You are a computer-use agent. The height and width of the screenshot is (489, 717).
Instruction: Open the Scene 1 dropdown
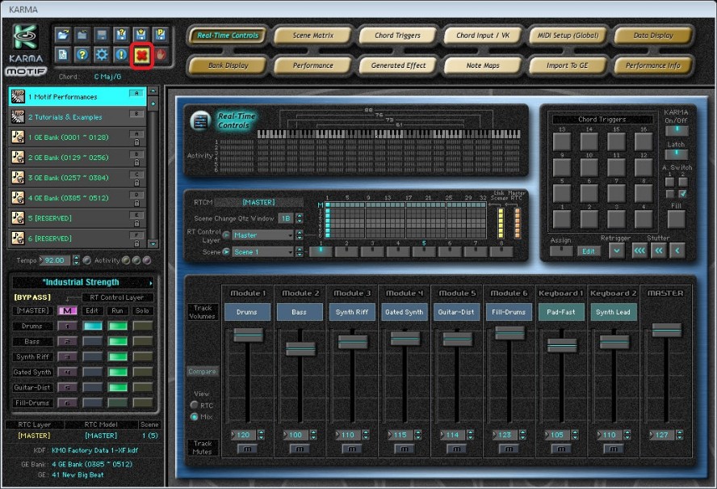(x=262, y=251)
